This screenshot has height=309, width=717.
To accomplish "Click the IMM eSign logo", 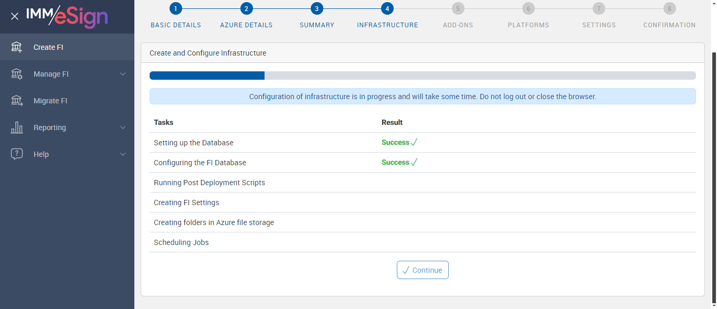I will [67, 16].
